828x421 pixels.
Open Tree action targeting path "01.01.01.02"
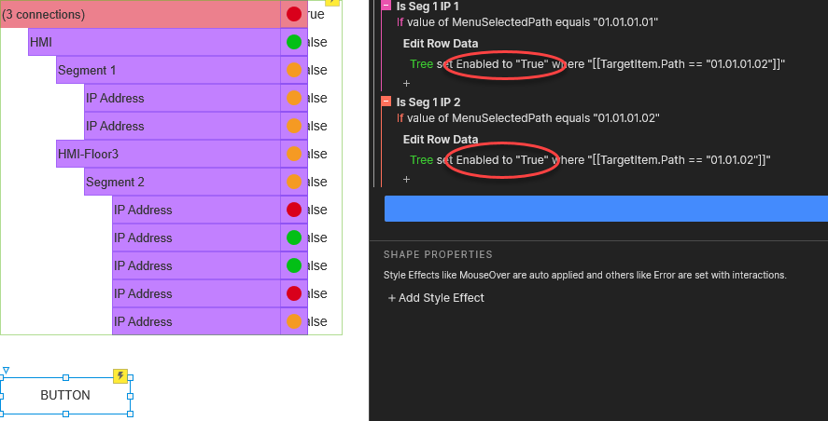tap(597, 63)
